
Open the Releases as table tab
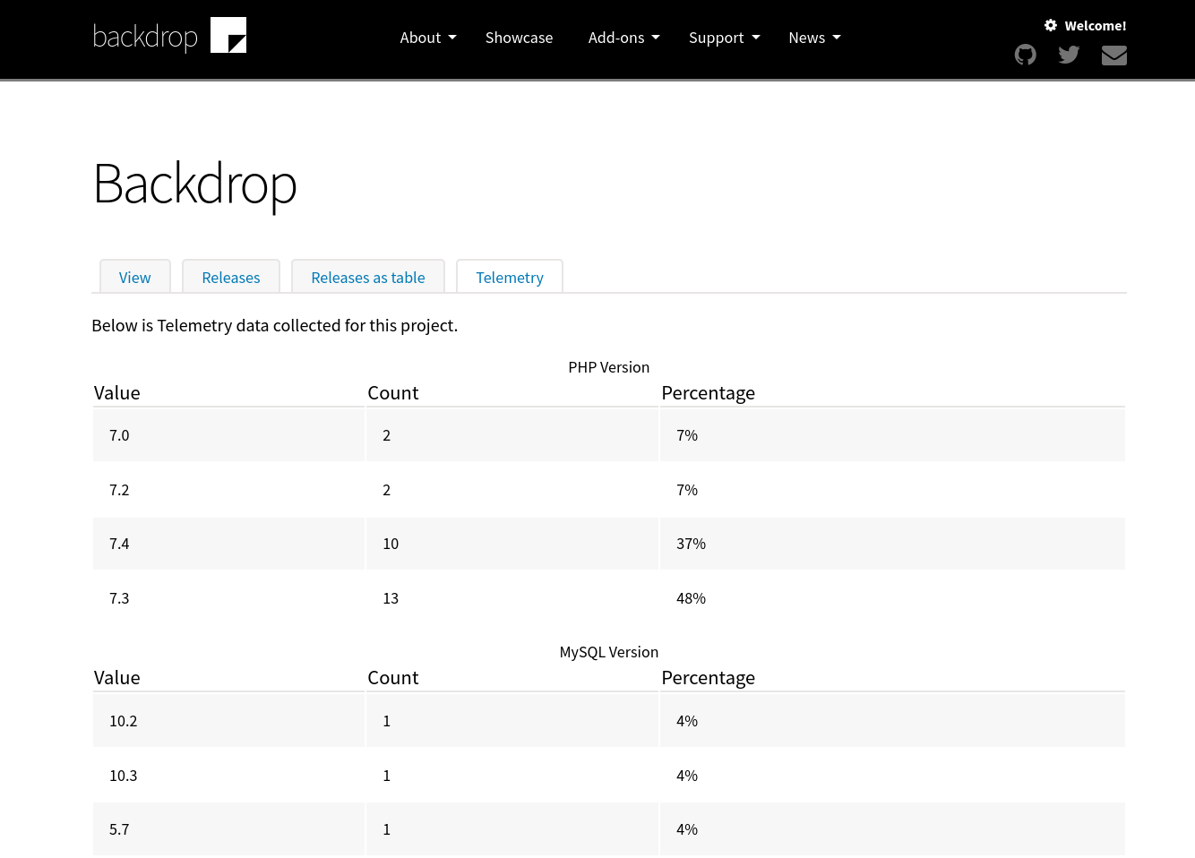(x=368, y=277)
